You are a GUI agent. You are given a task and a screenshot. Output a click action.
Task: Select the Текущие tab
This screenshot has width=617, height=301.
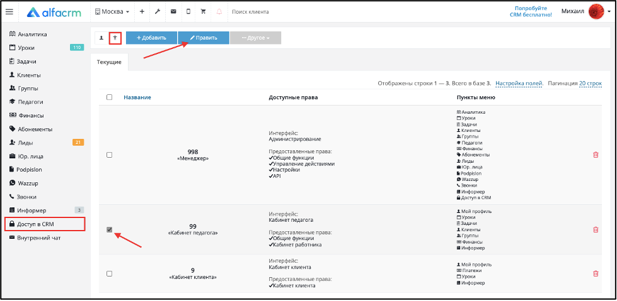pos(109,62)
